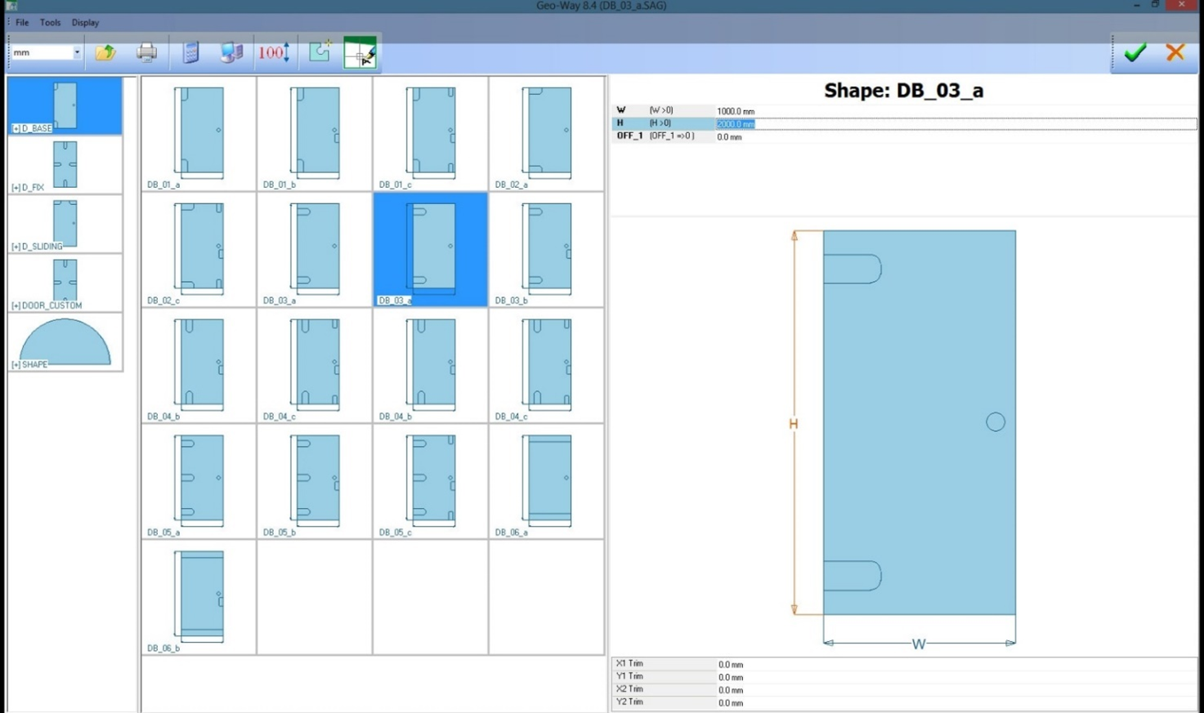Click the half-circle SHAPE thumbnail

pyautogui.click(x=65, y=341)
